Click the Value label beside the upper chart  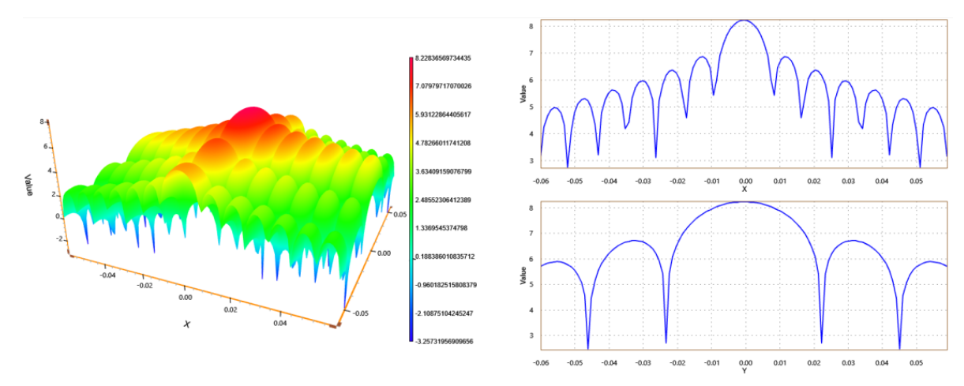tap(523, 95)
